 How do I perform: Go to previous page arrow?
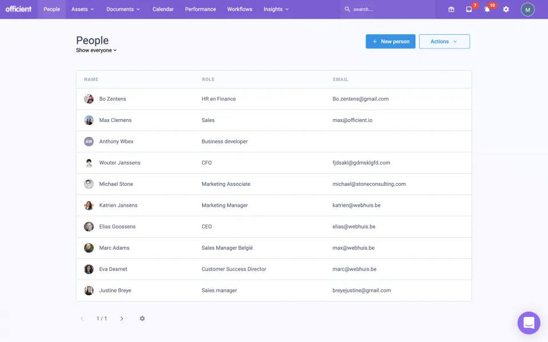(x=82, y=319)
